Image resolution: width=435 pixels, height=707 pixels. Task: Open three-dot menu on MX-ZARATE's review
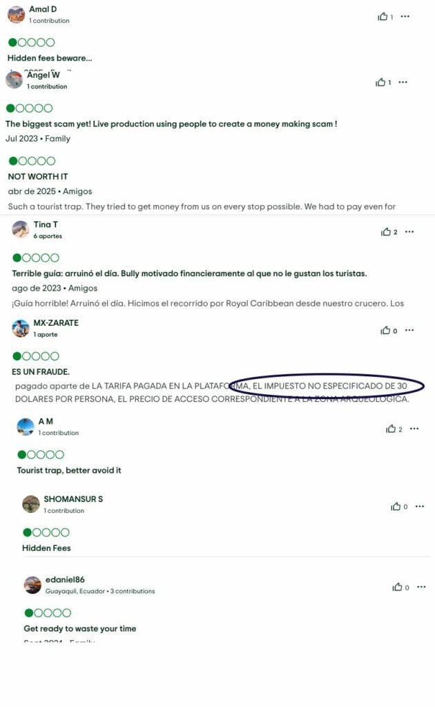tap(409, 330)
